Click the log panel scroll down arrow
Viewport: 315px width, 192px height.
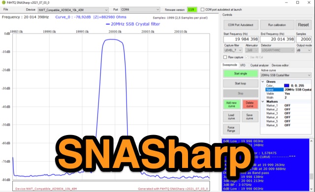[312, 189]
